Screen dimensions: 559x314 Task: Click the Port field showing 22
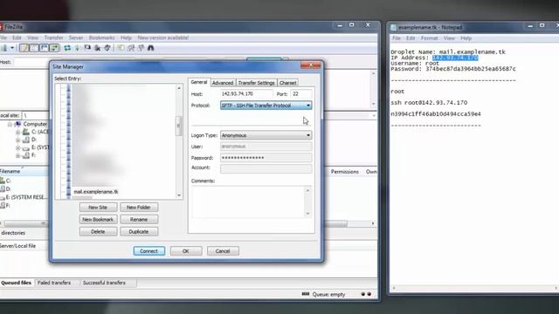tap(301, 94)
